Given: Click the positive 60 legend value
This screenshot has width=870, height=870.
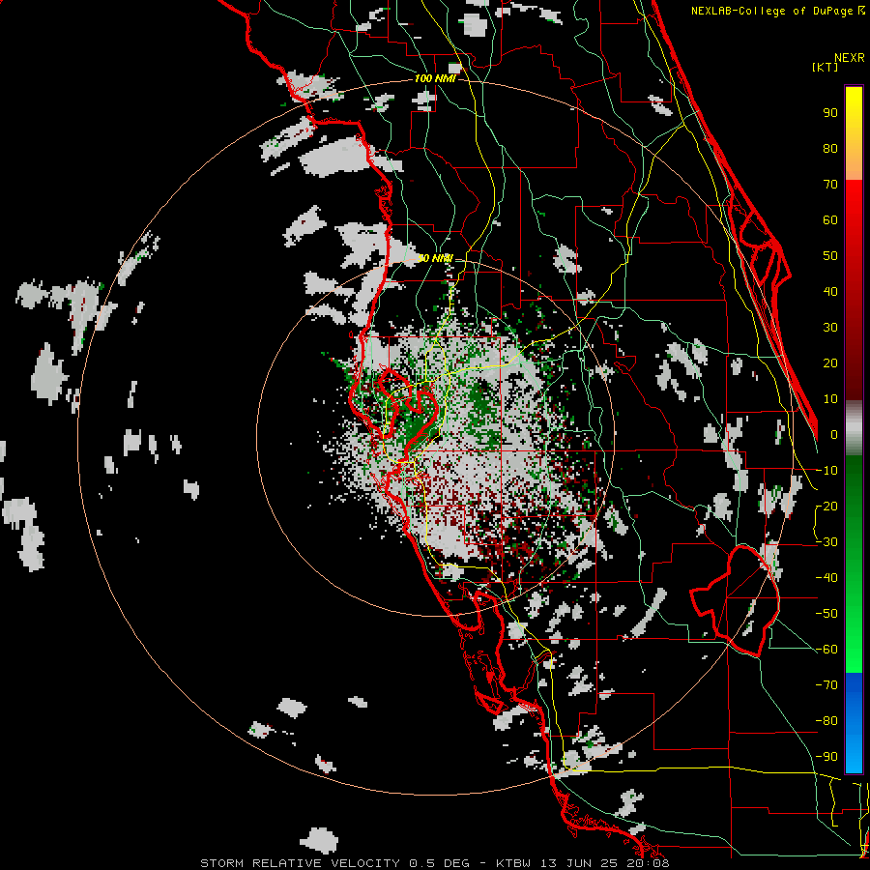Looking at the screenshot, I should 830,219.
